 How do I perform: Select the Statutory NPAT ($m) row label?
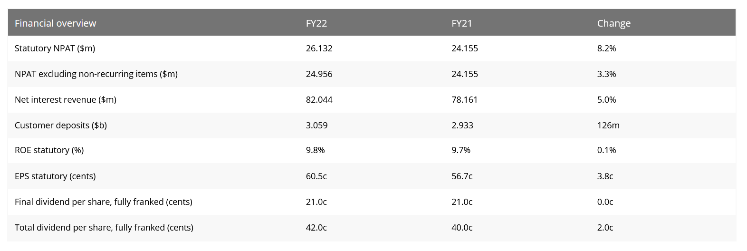(x=55, y=48)
